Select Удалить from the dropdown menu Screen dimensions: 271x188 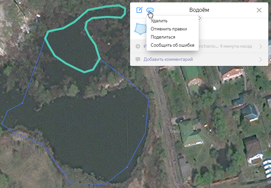(159, 21)
